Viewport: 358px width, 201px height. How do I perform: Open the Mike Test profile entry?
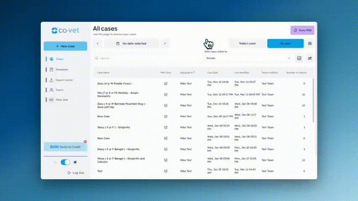pyautogui.click(x=61, y=100)
